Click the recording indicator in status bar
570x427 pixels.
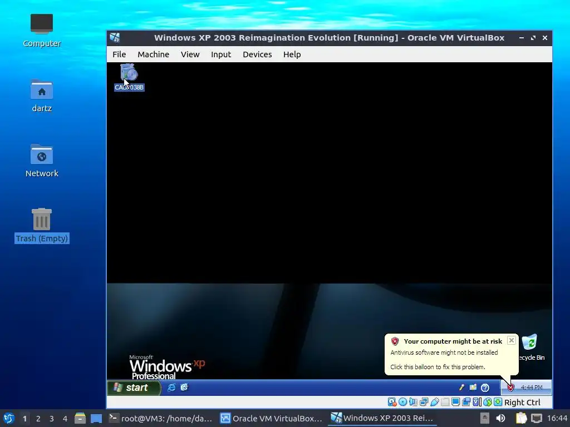click(466, 402)
